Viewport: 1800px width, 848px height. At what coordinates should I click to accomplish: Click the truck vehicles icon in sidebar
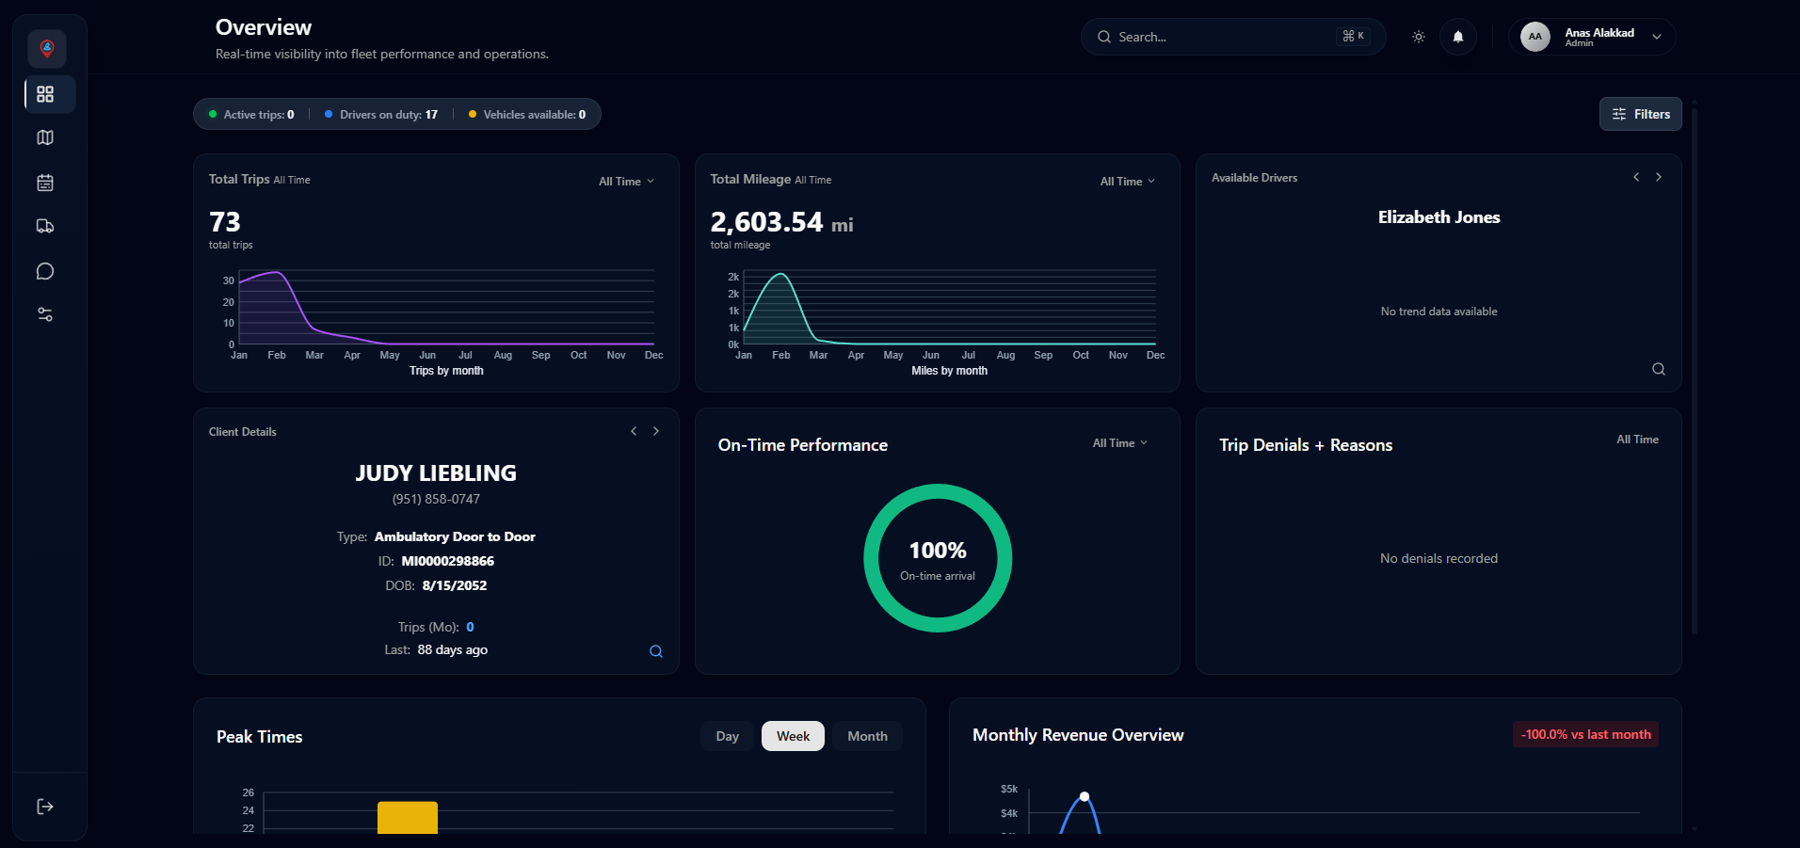(x=45, y=226)
